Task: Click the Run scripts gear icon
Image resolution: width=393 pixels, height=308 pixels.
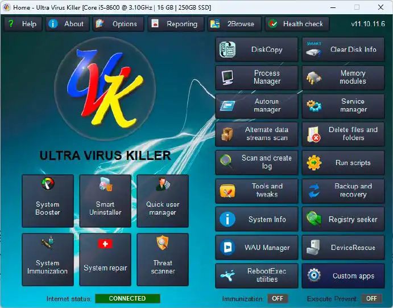Action: (x=314, y=162)
